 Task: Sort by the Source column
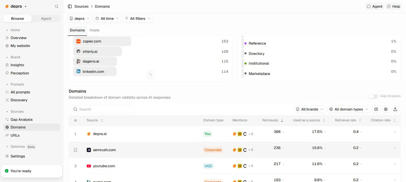point(95,120)
